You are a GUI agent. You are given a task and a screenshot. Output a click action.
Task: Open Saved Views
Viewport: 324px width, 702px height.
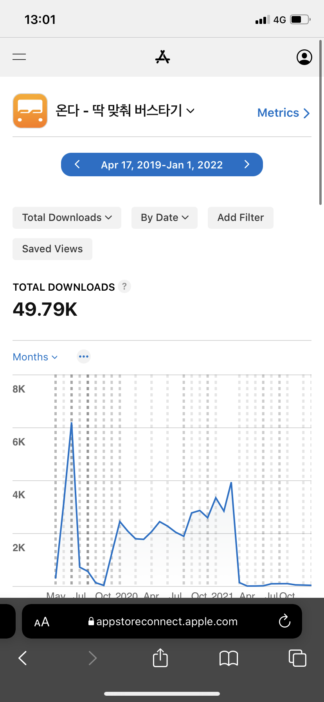pos(52,249)
